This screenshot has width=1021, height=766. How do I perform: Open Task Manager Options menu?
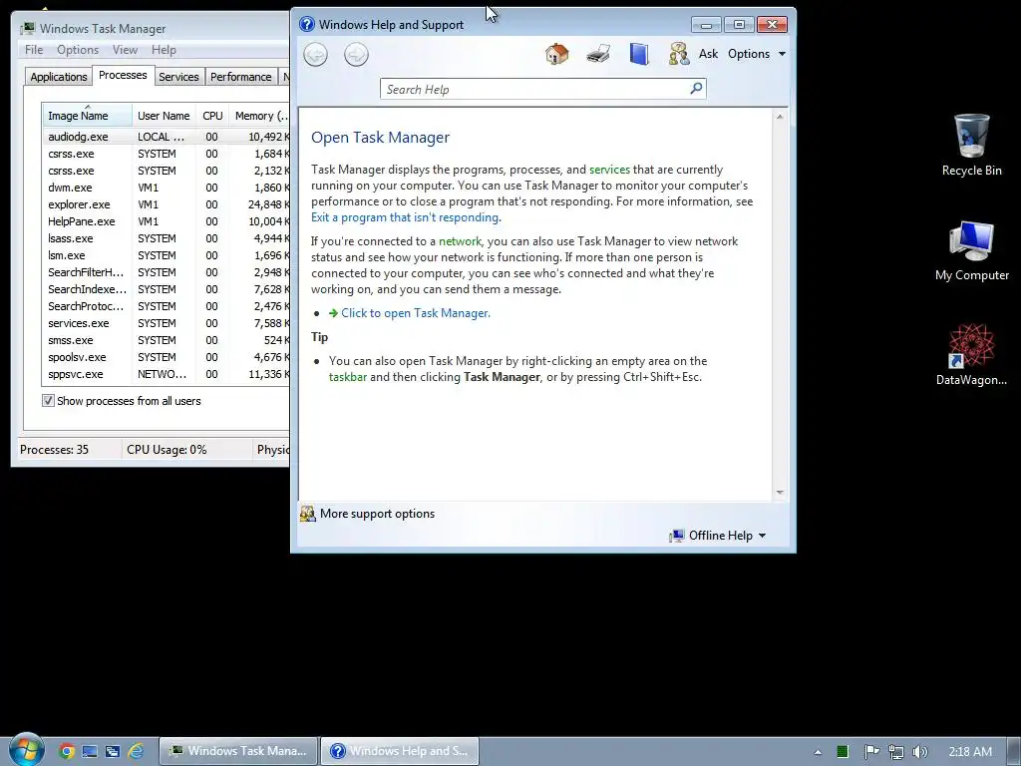(78, 50)
